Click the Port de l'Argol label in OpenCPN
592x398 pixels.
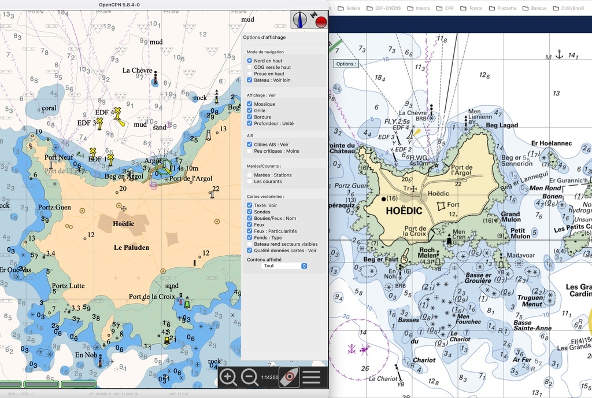point(191,179)
